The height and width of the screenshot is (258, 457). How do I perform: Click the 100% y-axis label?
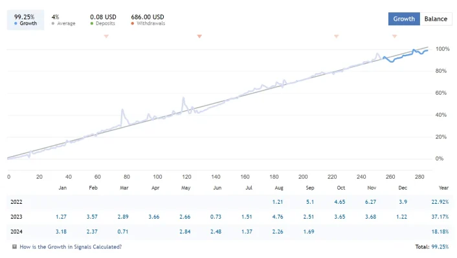[442, 49]
